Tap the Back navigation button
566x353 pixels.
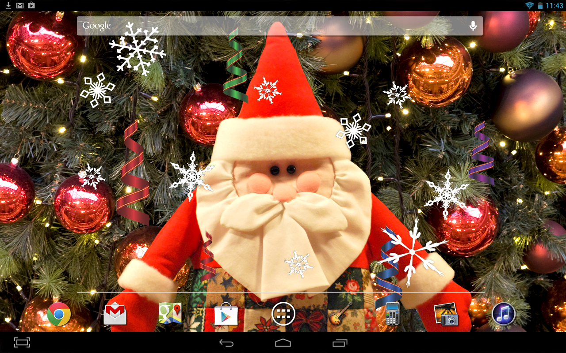coord(226,343)
